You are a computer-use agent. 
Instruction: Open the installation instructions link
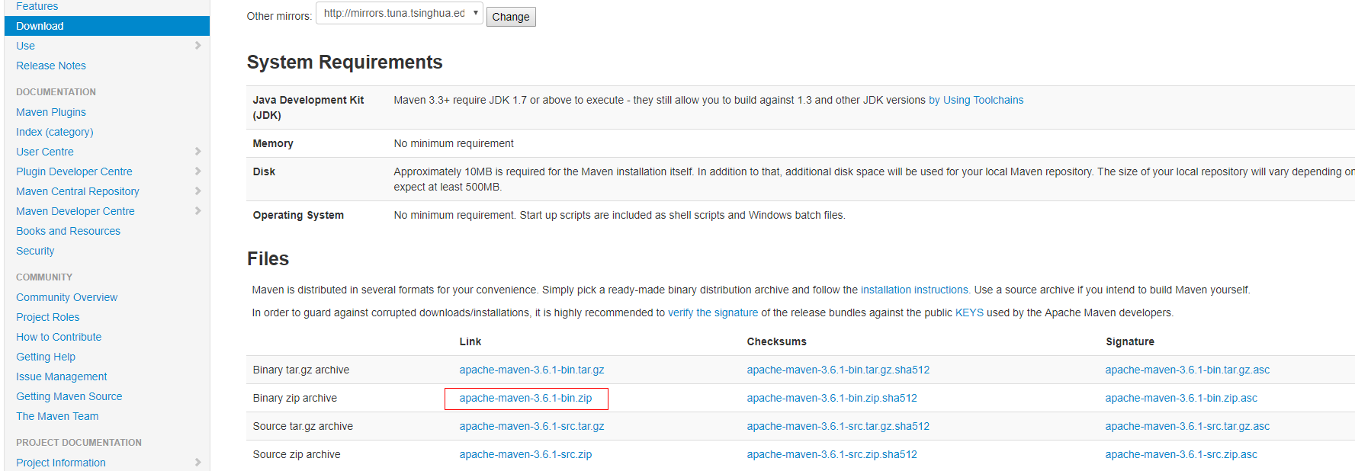(x=915, y=290)
